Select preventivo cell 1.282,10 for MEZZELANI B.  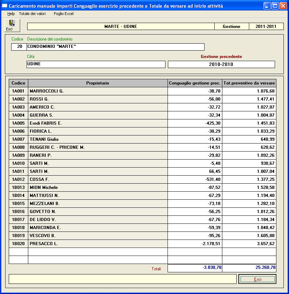pos(249,204)
